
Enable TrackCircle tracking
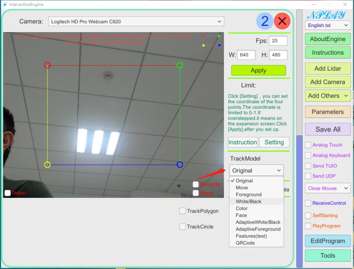[182, 226]
